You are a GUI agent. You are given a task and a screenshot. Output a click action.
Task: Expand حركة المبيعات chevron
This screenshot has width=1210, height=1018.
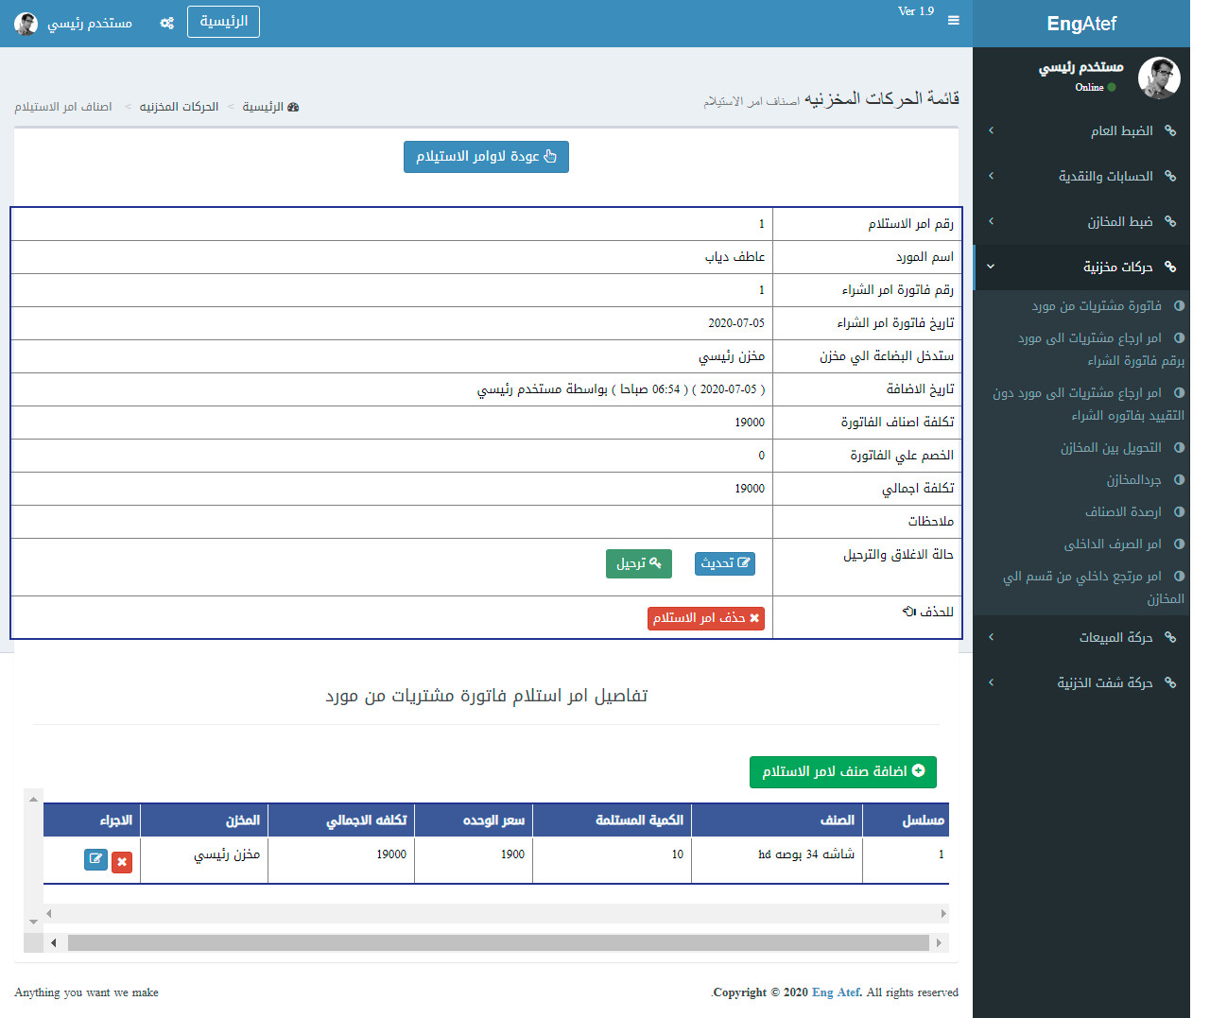tap(991, 637)
